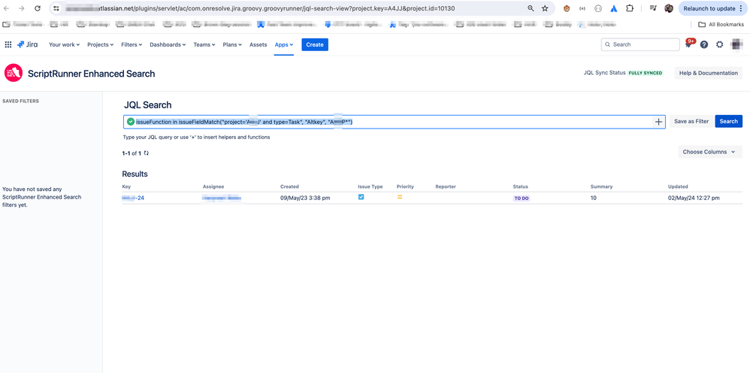Image resolution: width=750 pixels, height=373 pixels.
Task: Open the Plans dropdown
Action: click(x=232, y=44)
